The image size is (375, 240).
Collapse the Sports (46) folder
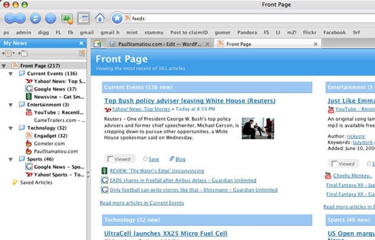click(x=10, y=159)
